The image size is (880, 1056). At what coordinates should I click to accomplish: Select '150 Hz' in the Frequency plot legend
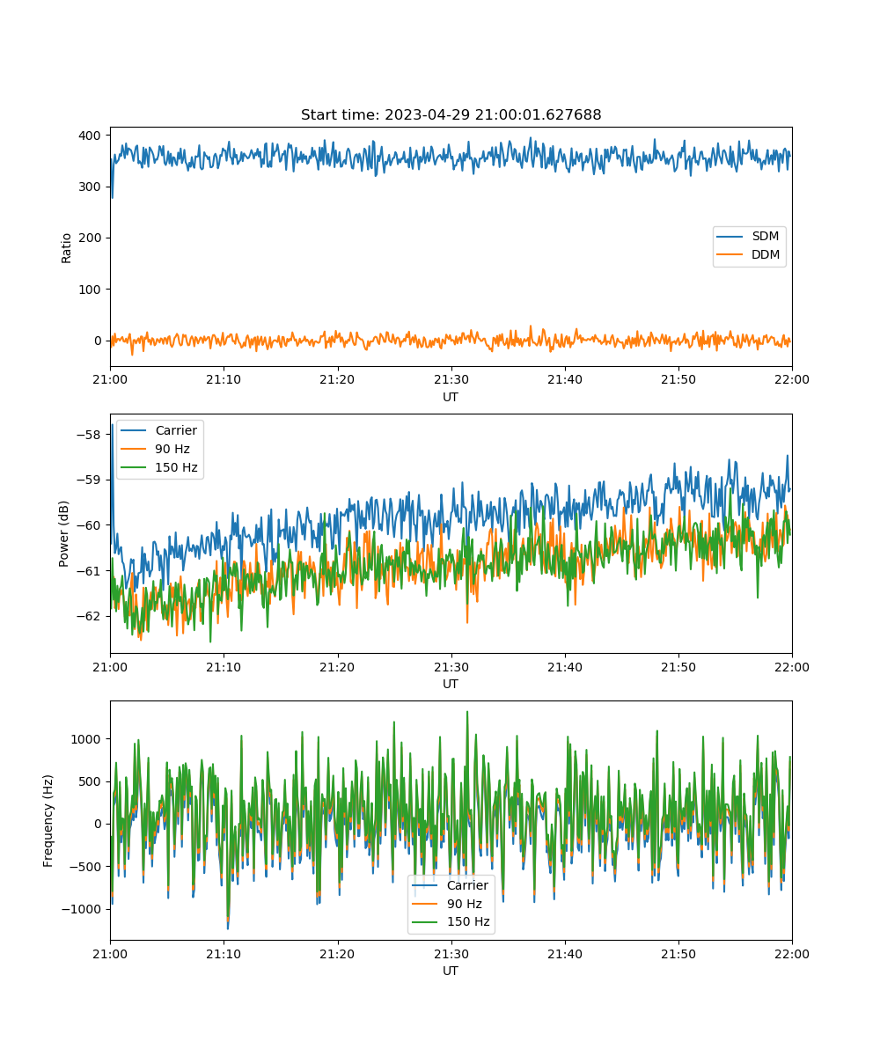[468, 922]
